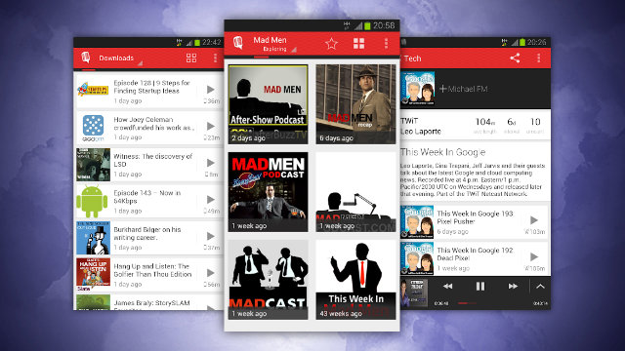Pause the currently playing episode
The width and height of the screenshot is (625, 351).
(480, 286)
